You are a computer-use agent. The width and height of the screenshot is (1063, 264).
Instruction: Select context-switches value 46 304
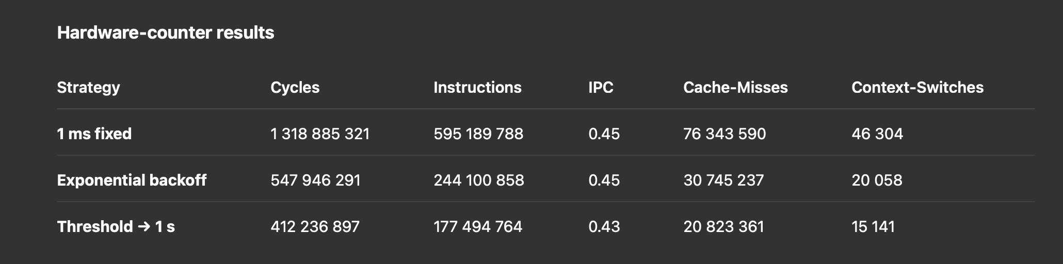tap(877, 134)
